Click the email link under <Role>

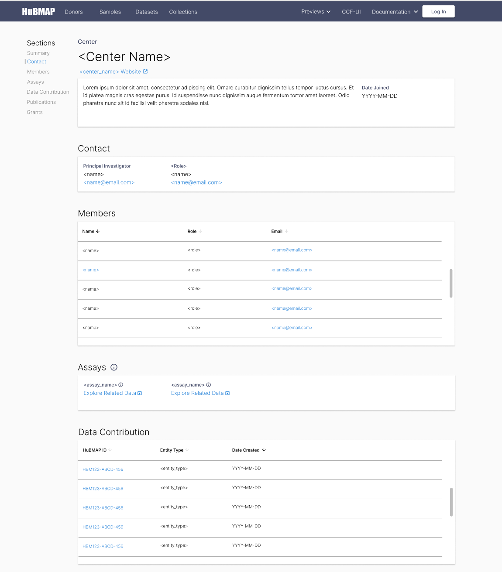point(196,182)
